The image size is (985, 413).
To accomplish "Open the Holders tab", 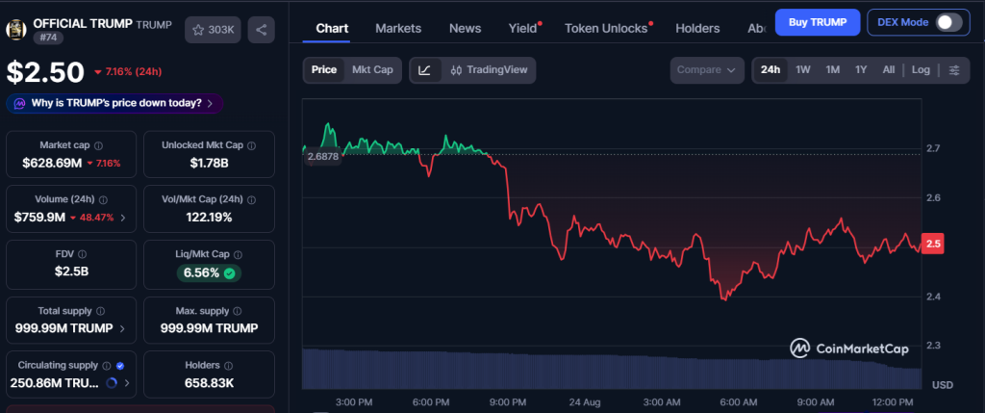I will tap(697, 28).
